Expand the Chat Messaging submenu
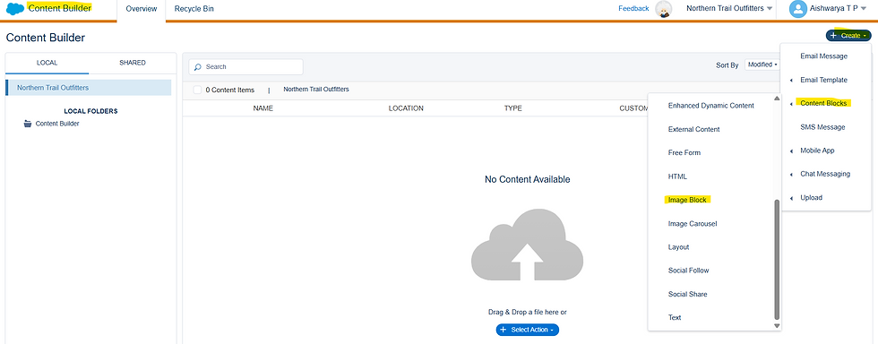Viewport: 878px width, 344px height. (825, 175)
